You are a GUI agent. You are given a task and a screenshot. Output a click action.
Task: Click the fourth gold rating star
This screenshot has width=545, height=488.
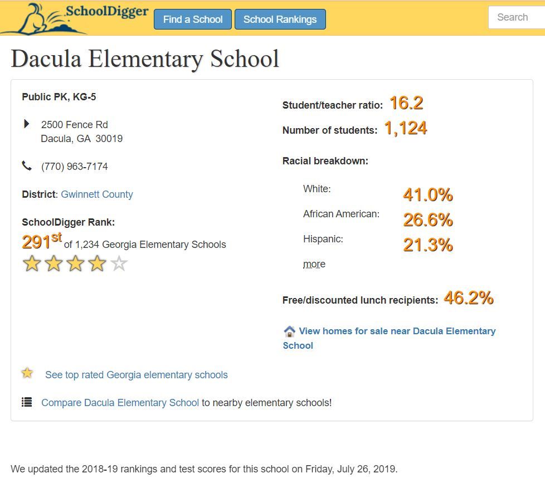pyautogui.click(x=97, y=263)
